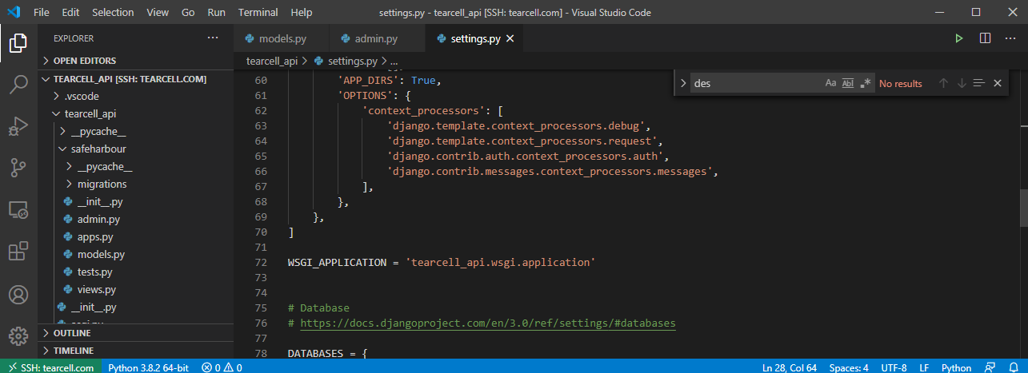This screenshot has width=1028, height=373.
Task: Open the Accounts menu icon
Action: point(18,295)
